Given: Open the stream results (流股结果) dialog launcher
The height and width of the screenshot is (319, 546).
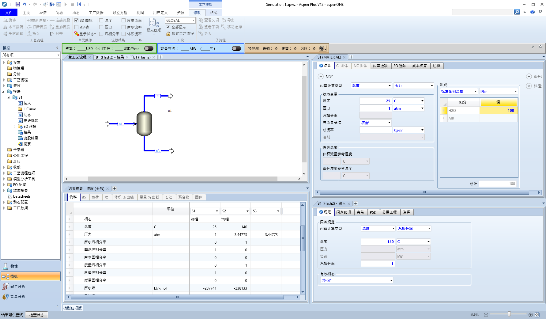Looking at the screenshot, I should (x=140, y=40).
